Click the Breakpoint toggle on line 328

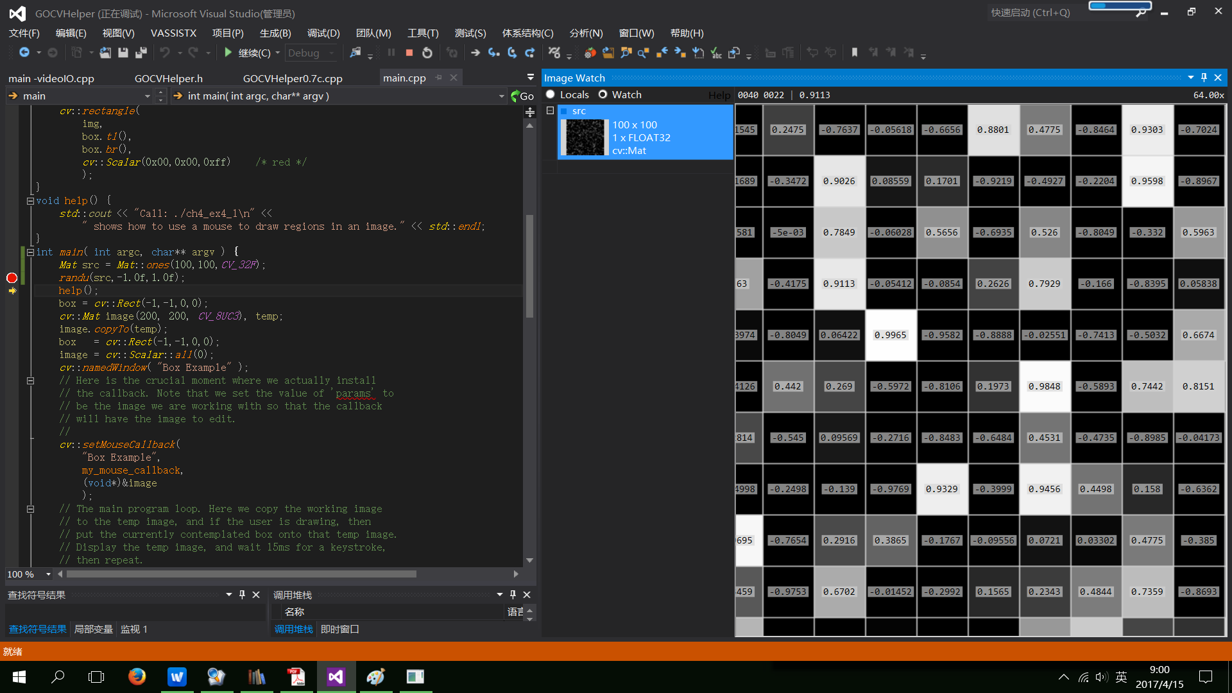(12, 278)
